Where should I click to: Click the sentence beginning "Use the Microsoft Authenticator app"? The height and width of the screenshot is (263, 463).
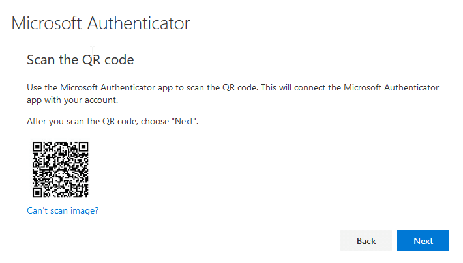pos(143,88)
